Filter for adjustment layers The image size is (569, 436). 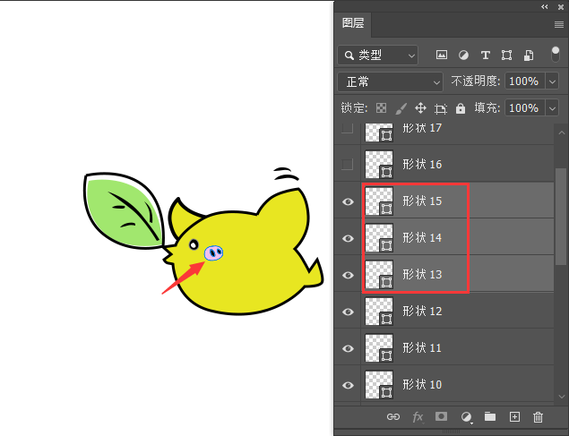463,56
